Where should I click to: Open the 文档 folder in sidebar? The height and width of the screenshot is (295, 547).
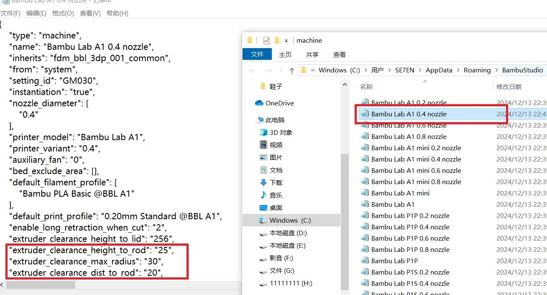point(271,170)
